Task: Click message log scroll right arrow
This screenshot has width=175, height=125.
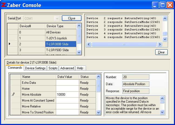Action: pyautogui.click(x=160, y=44)
